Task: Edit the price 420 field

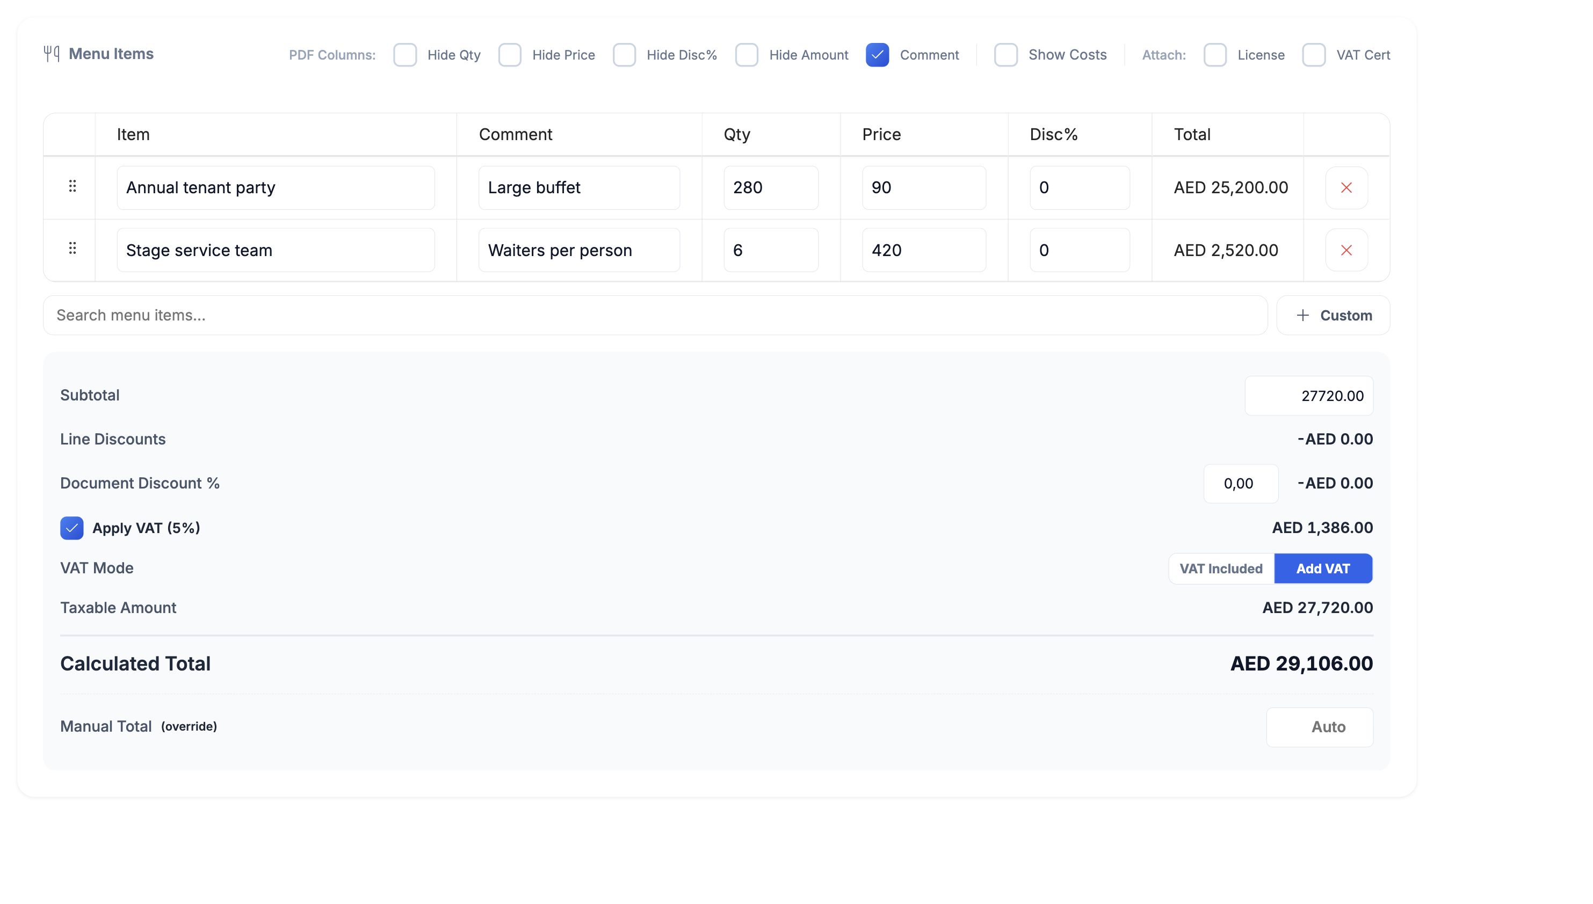Action: pyautogui.click(x=923, y=250)
